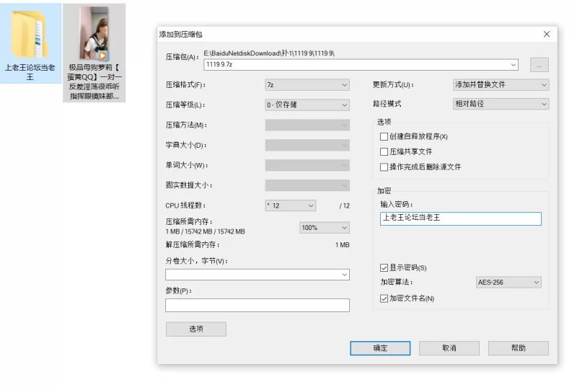
Task: Click the password input field
Action: point(460,218)
